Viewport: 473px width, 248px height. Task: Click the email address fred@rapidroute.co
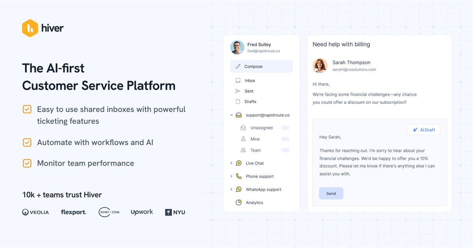264,51
